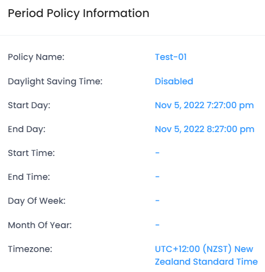Image resolution: width=265 pixels, height=272 pixels.
Task: Click the End Day date value
Action: (x=205, y=129)
